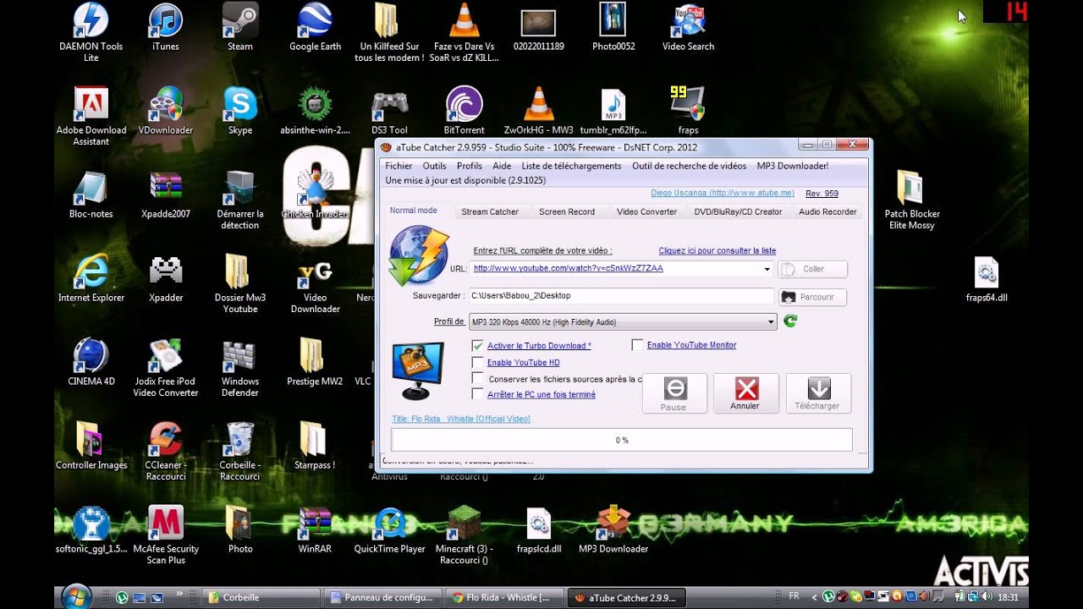
Task: Open CINEMA 4D desktop shortcut
Action: (x=91, y=362)
